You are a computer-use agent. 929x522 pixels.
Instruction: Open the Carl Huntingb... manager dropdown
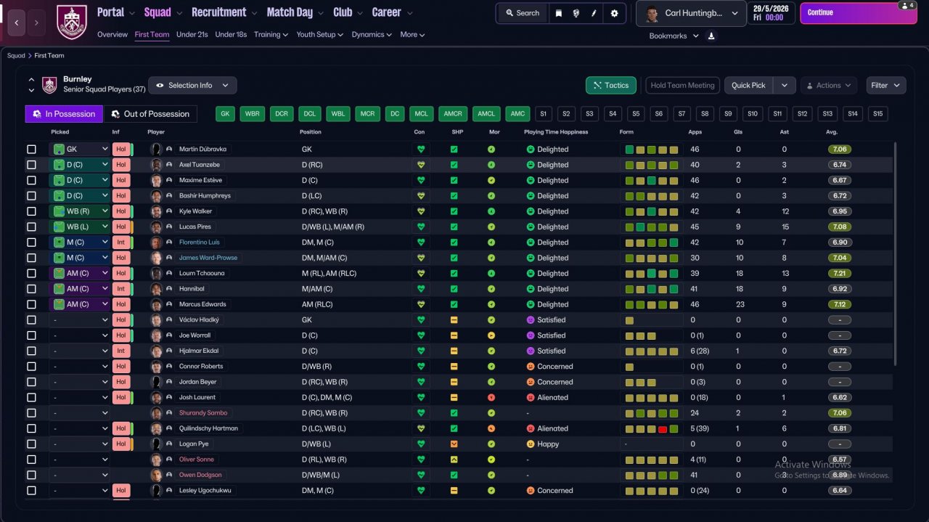[x=691, y=13]
